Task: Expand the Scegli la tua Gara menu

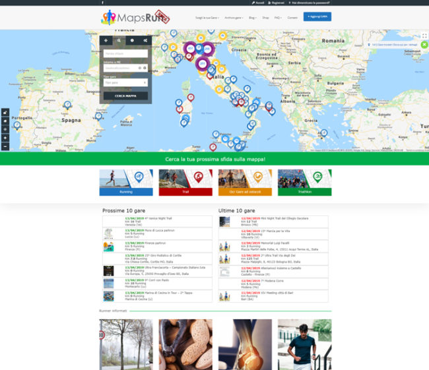Action: [x=208, y=17]
